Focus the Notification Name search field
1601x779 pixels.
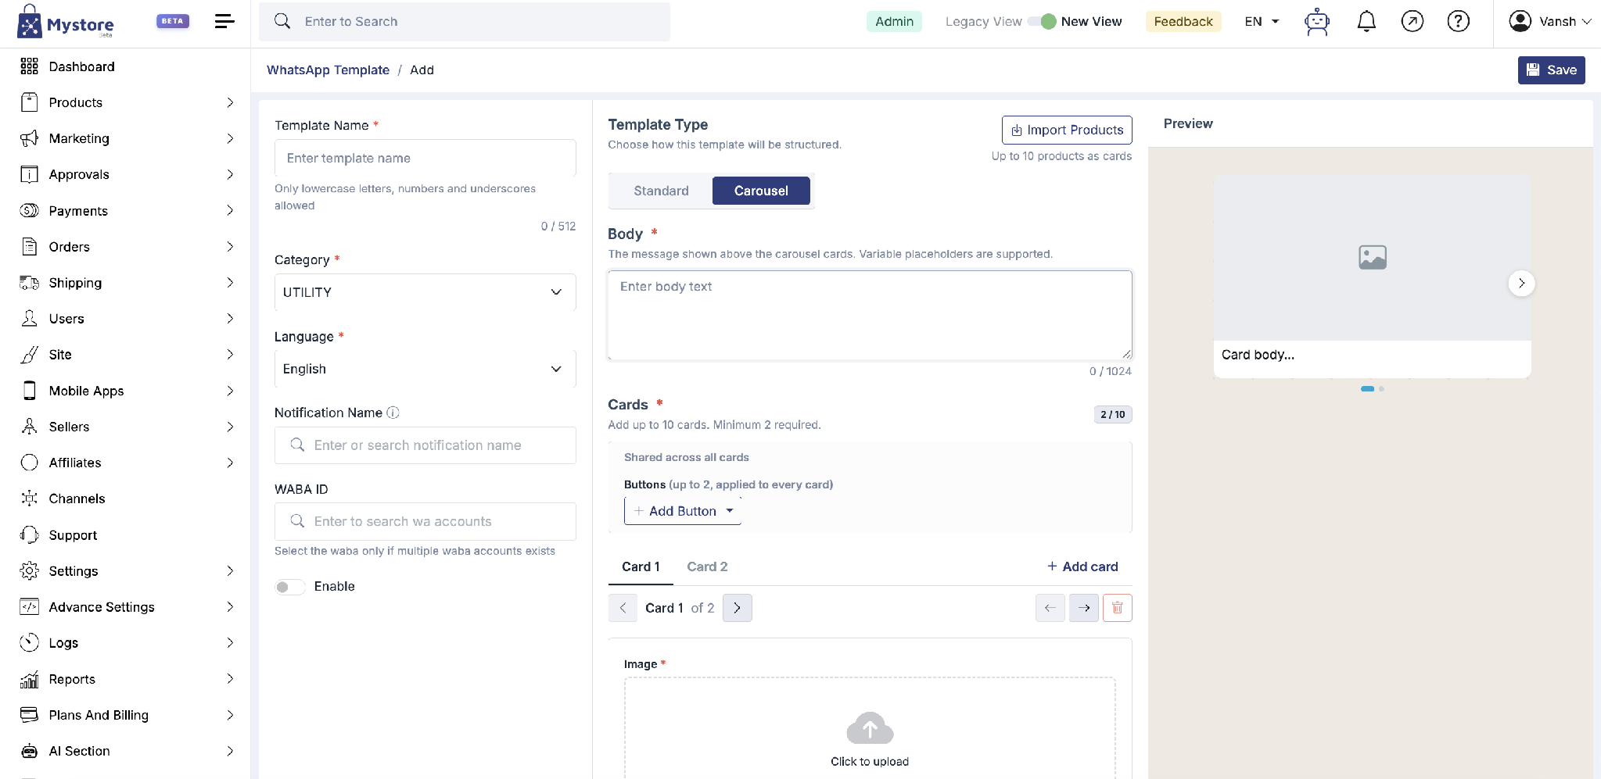425,445
